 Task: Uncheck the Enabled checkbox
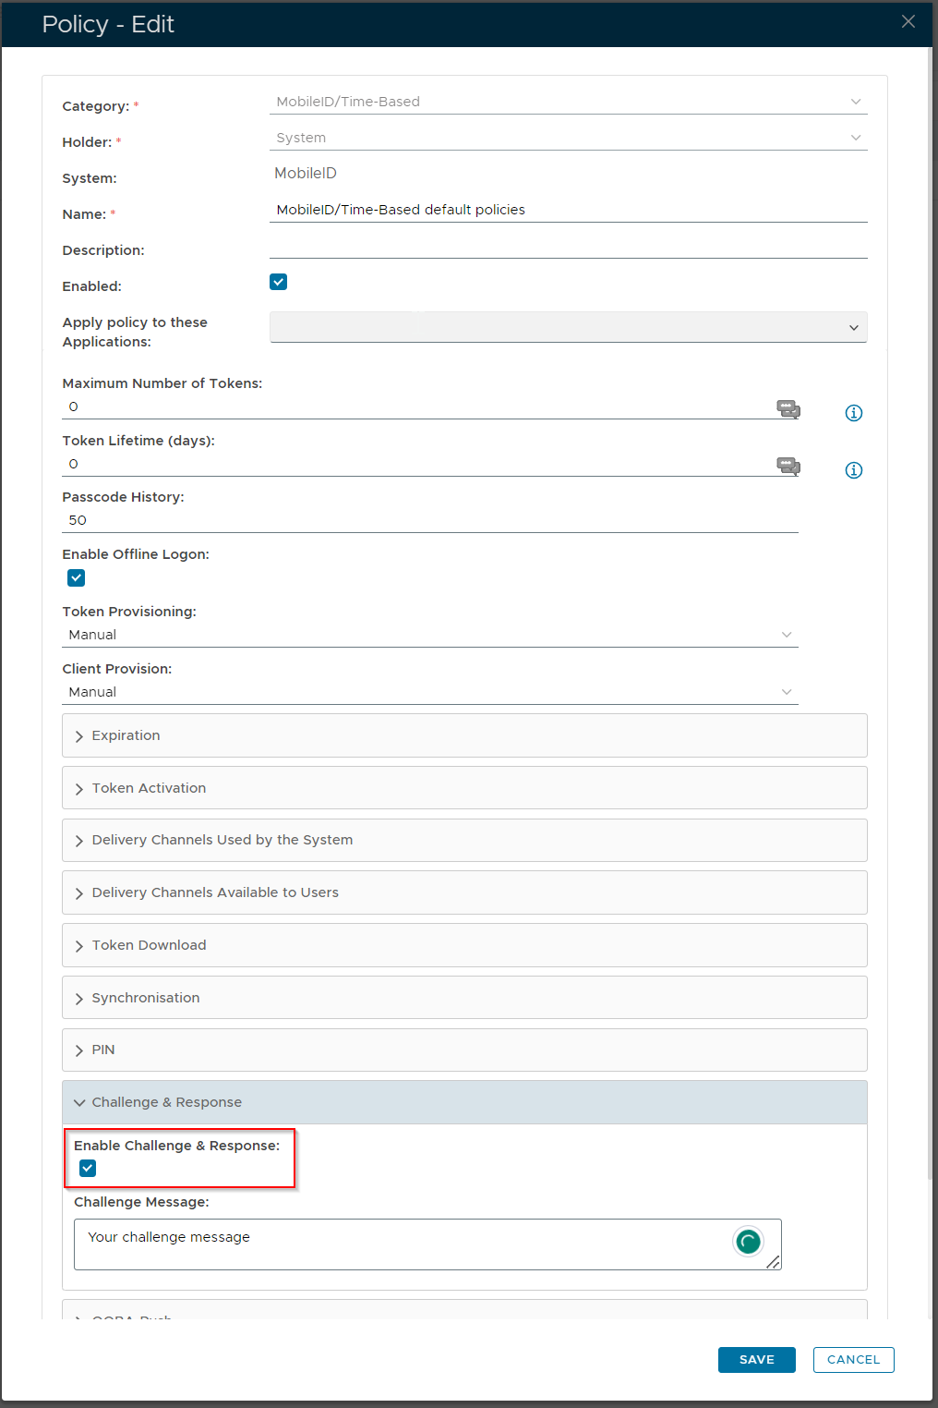click(x=279, y=282)
